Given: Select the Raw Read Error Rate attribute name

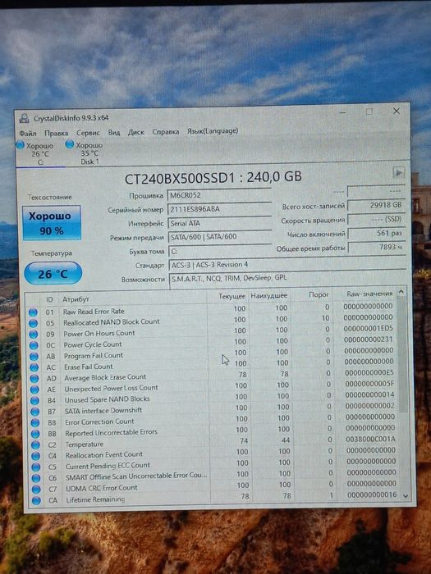Looking at the screenshot, I should 94,312.
